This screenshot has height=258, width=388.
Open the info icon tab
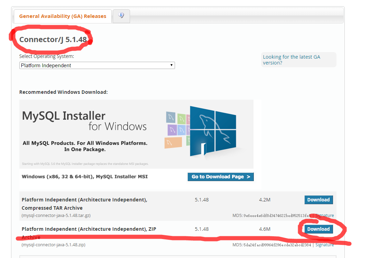click(121, 16)
